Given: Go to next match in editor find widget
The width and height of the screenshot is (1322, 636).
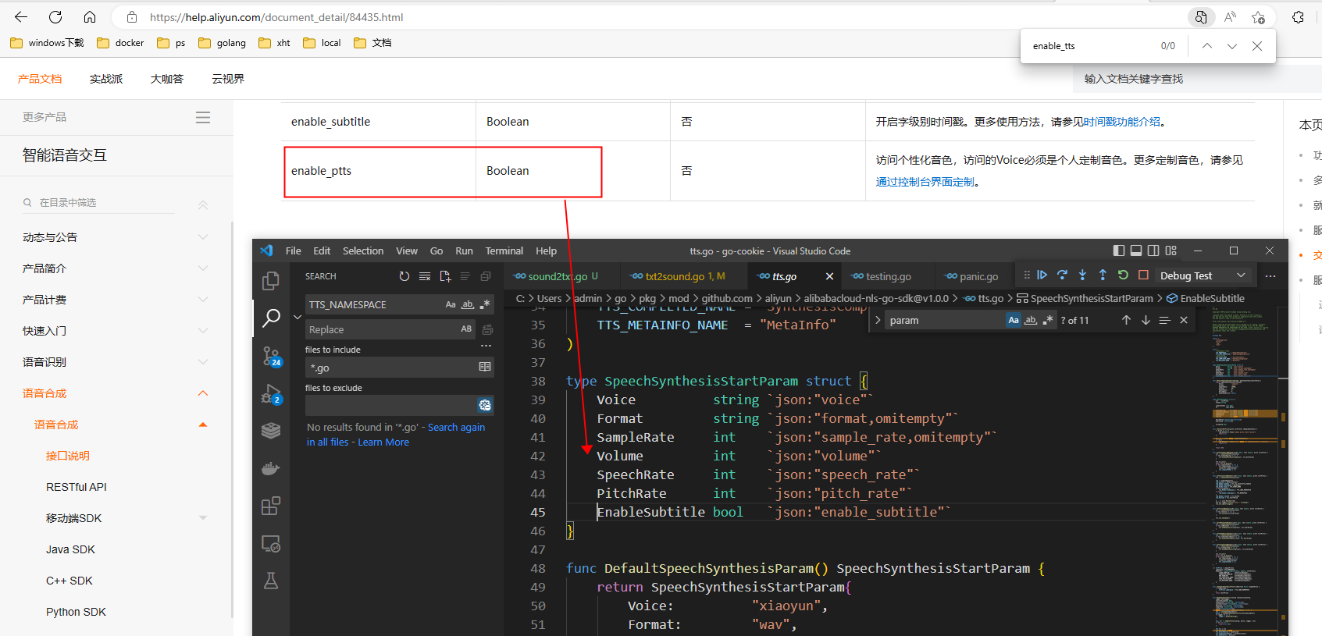Looking at the screenshot, I should pos(1146,320).
